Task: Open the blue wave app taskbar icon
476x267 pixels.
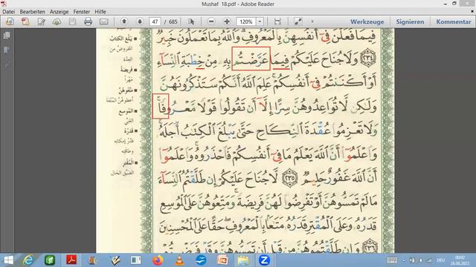Action: pyautogui.click(x=201, y=260)
